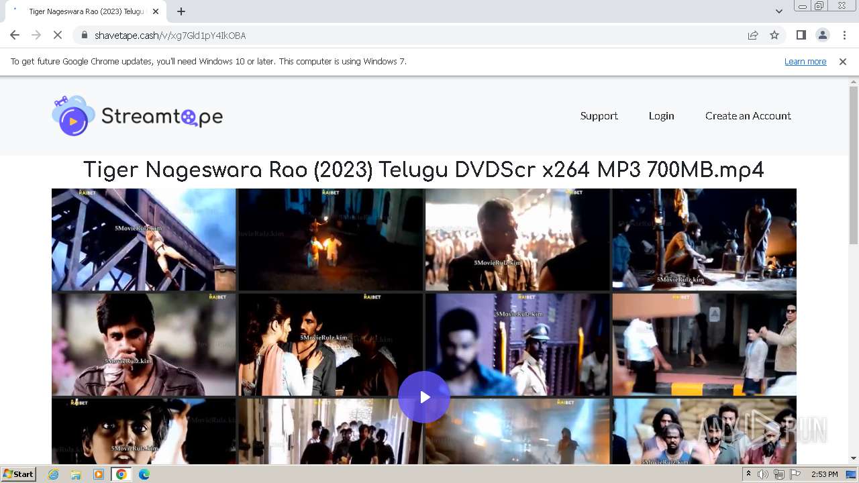Image resolution: width=859 pixels, height=483 pixels.
Task: Open the volume control in the tray
Action: point(763,474)
